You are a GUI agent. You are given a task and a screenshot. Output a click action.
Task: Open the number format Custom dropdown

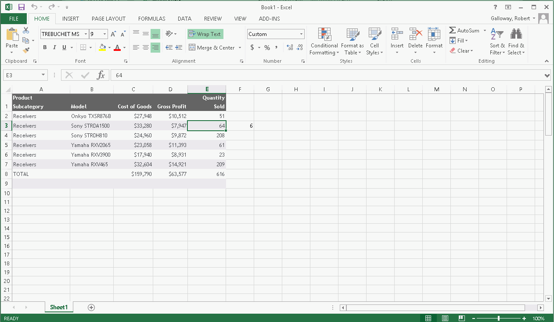302,34
